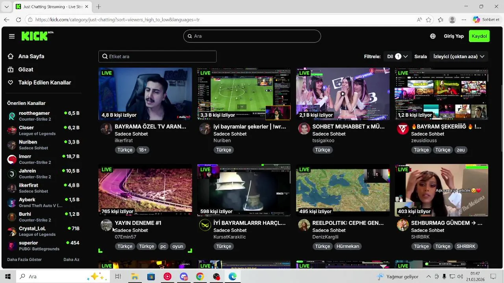The height and width of the screenshot is (283, 504).
Task: Open Ayberk channel avatar in sidebar
Action: click(12, 202)
